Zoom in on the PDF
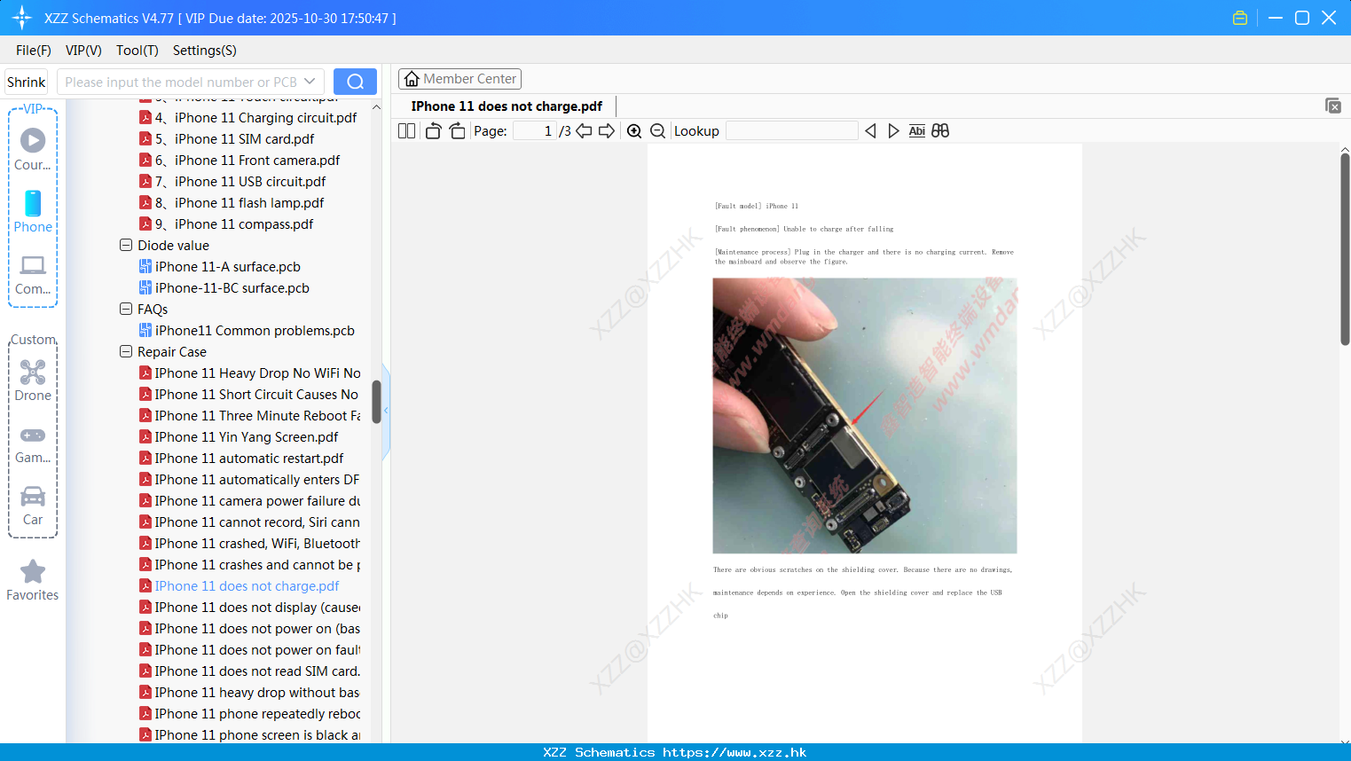 [634, 130]
